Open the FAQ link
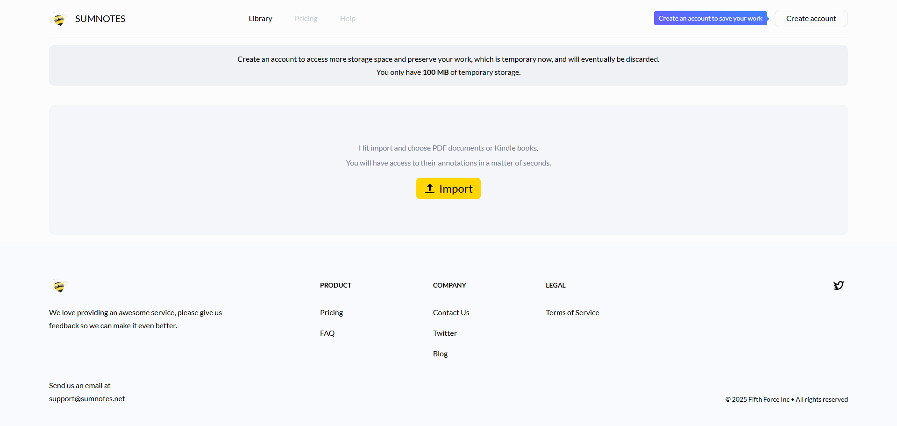The image size is (897, 426). (327, 333)
